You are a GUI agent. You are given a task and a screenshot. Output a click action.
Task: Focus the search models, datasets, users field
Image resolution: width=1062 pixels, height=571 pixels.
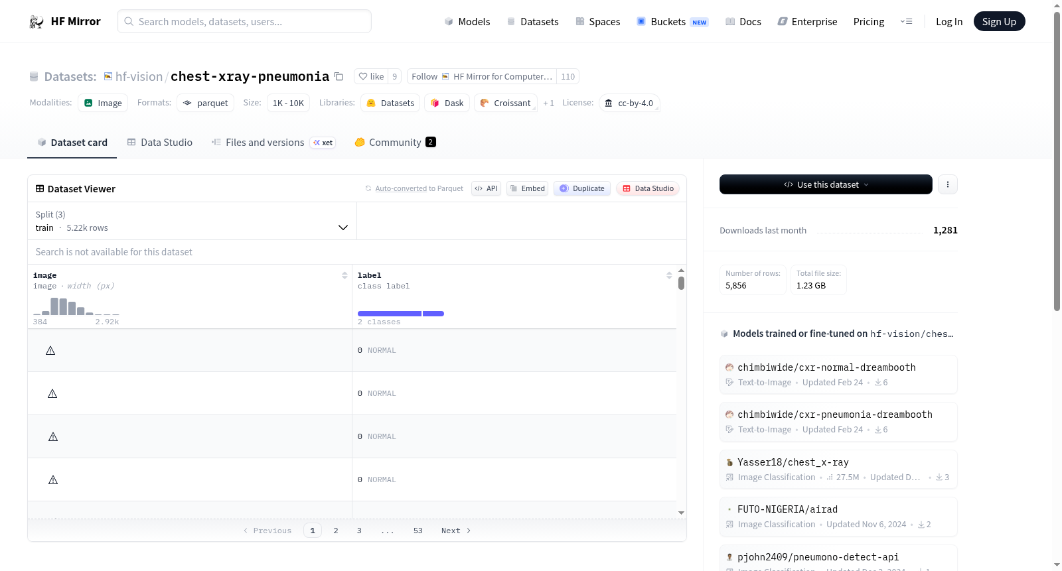click(244, 22)
